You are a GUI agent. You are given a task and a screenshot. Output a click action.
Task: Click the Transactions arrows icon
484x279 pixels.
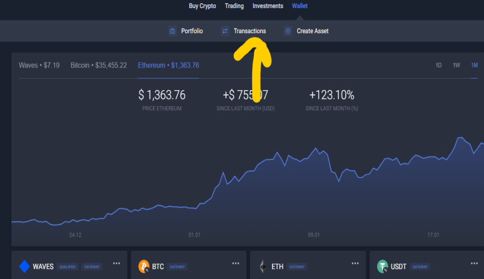[x=224, y=31]
